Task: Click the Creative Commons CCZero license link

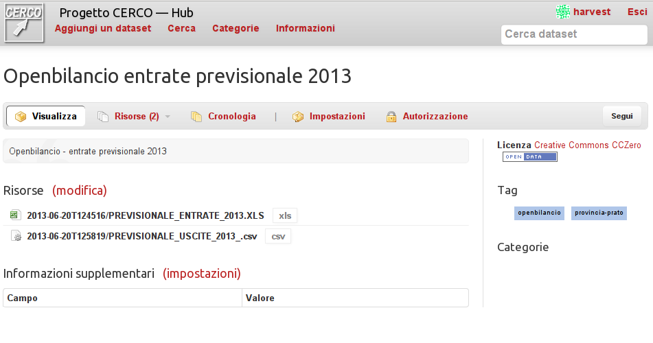Action: click(x=588, y=145)
